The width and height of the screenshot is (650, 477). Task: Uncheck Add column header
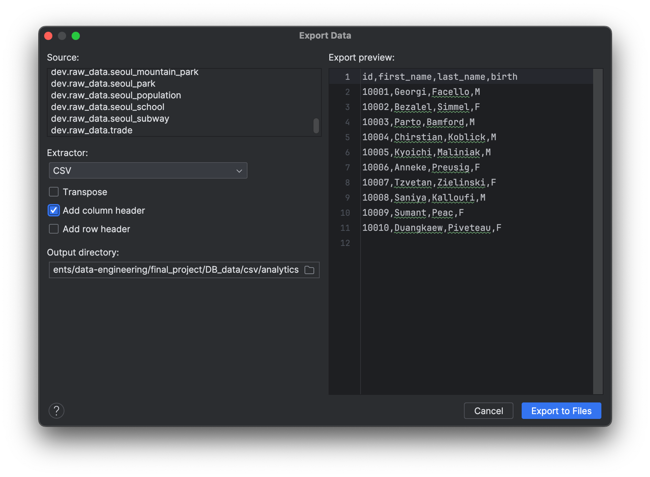click(x=54, y=210)
